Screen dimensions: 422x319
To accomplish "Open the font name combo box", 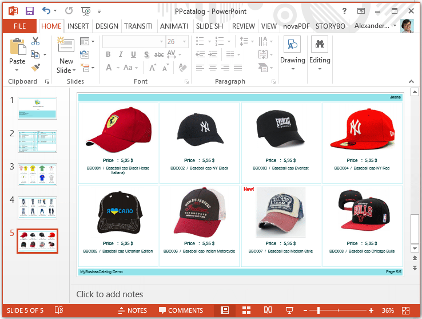I will (x=133, y=42).
